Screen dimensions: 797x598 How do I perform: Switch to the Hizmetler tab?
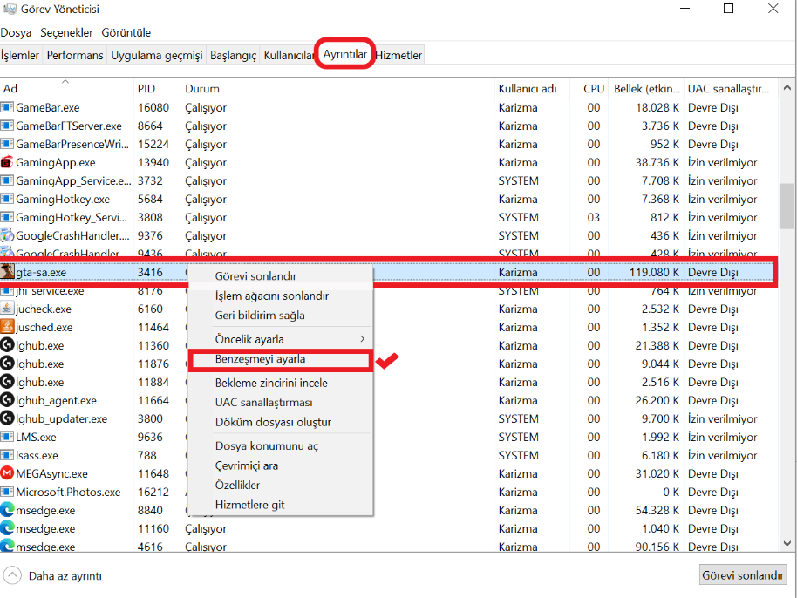tap(398, 55)
